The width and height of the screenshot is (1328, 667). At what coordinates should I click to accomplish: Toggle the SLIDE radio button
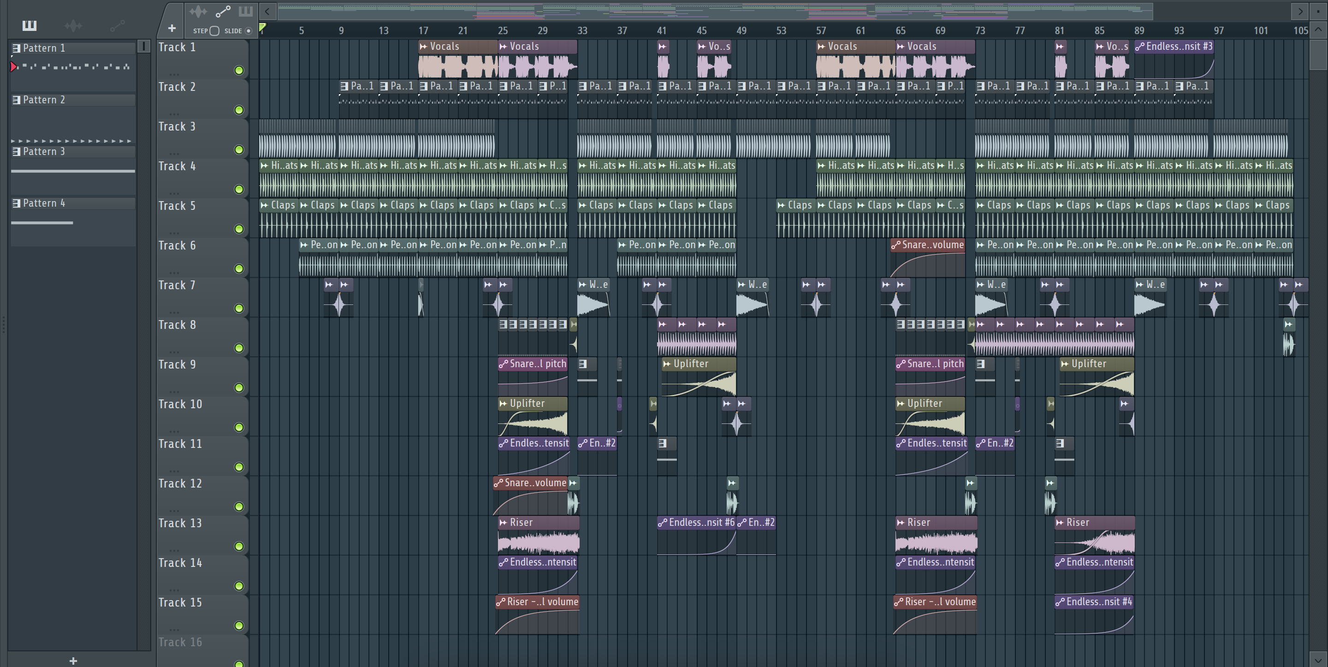pos(248,31)
